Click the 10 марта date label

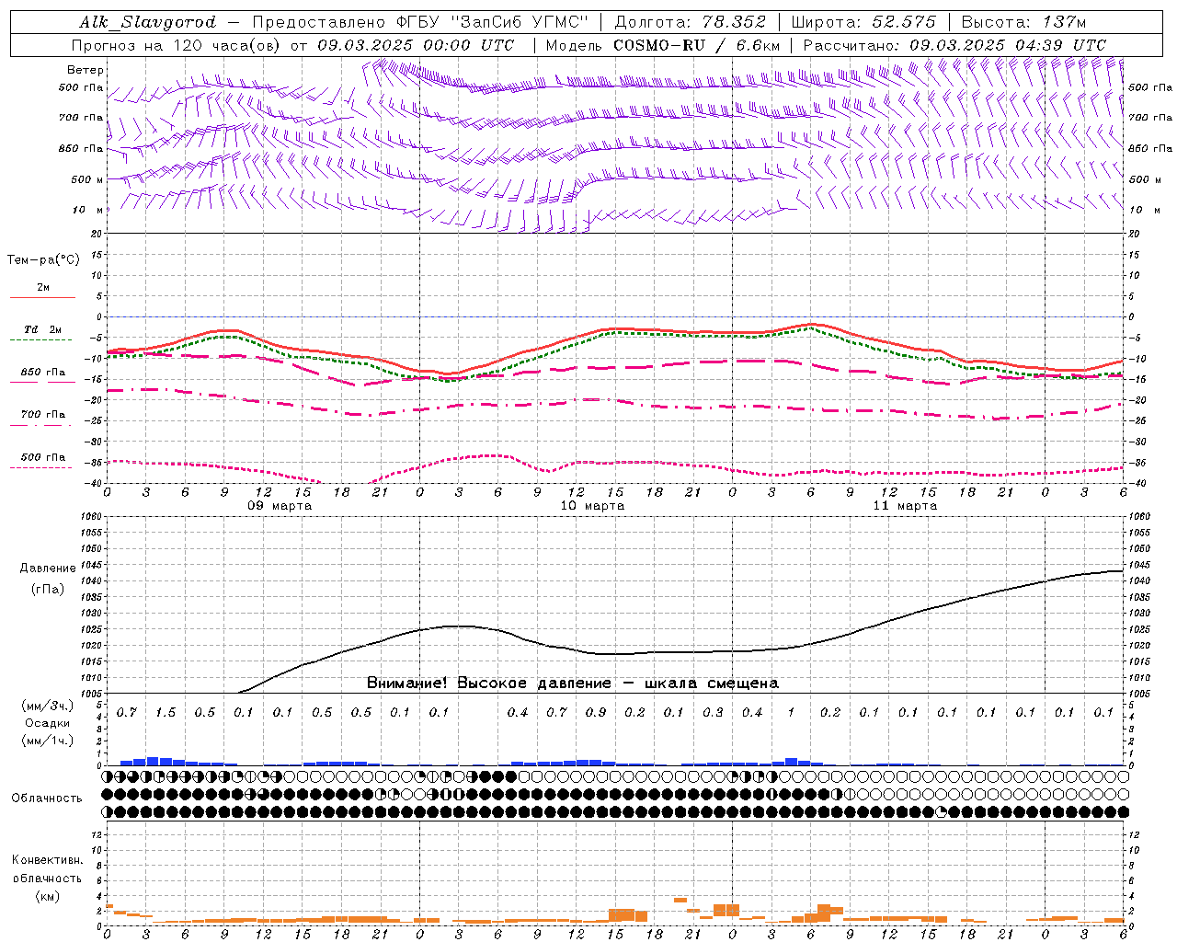click(x=592, y=506)
